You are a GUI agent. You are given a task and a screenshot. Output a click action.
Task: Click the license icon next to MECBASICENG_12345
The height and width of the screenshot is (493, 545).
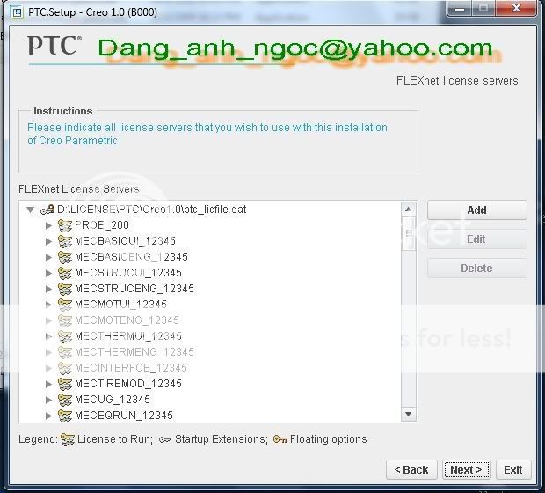tap(65, 257)
